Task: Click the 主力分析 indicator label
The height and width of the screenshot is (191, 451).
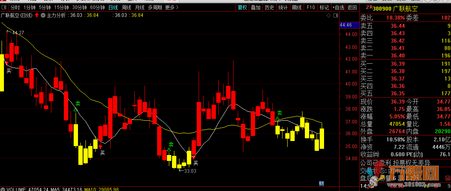Action: (x=56, y=15)
